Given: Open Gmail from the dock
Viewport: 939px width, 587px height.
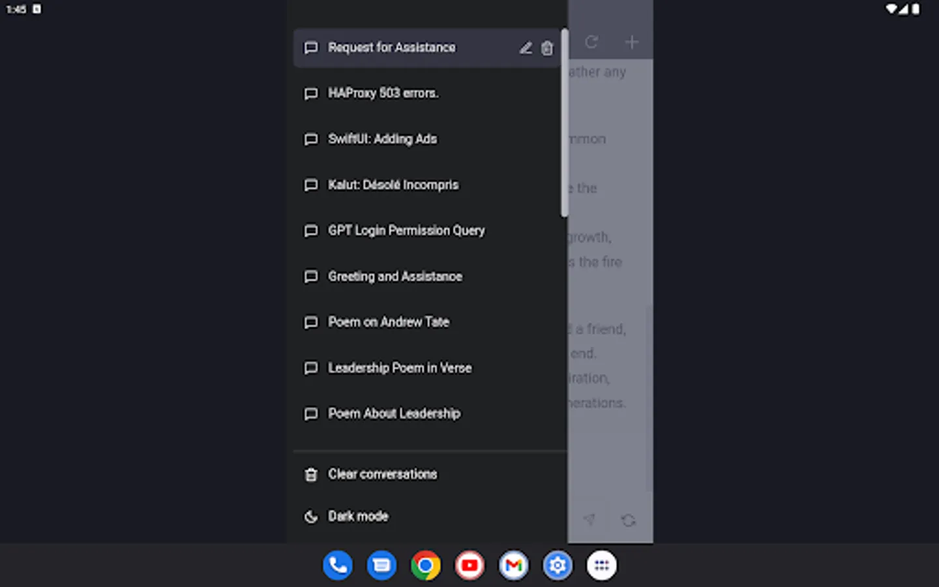Looking at the screenshot, I should coord(514,565).
